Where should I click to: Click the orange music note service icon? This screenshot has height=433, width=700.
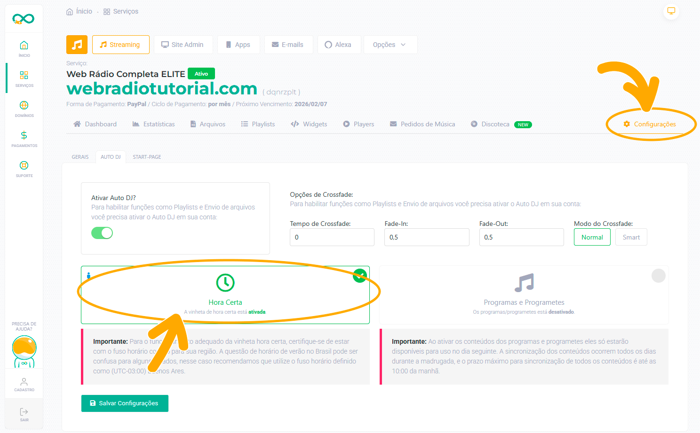pos(77,45)
